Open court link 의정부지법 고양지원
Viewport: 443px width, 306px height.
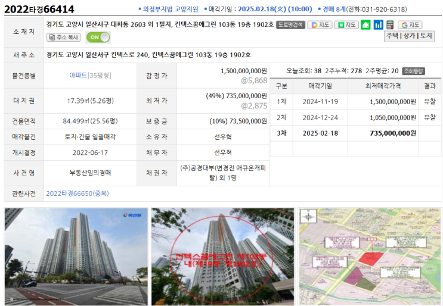(x=171, y=9)
